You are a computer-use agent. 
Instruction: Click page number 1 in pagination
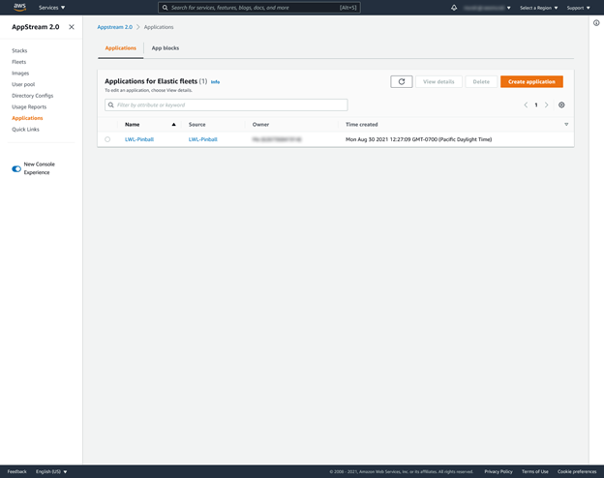[536, 105]
